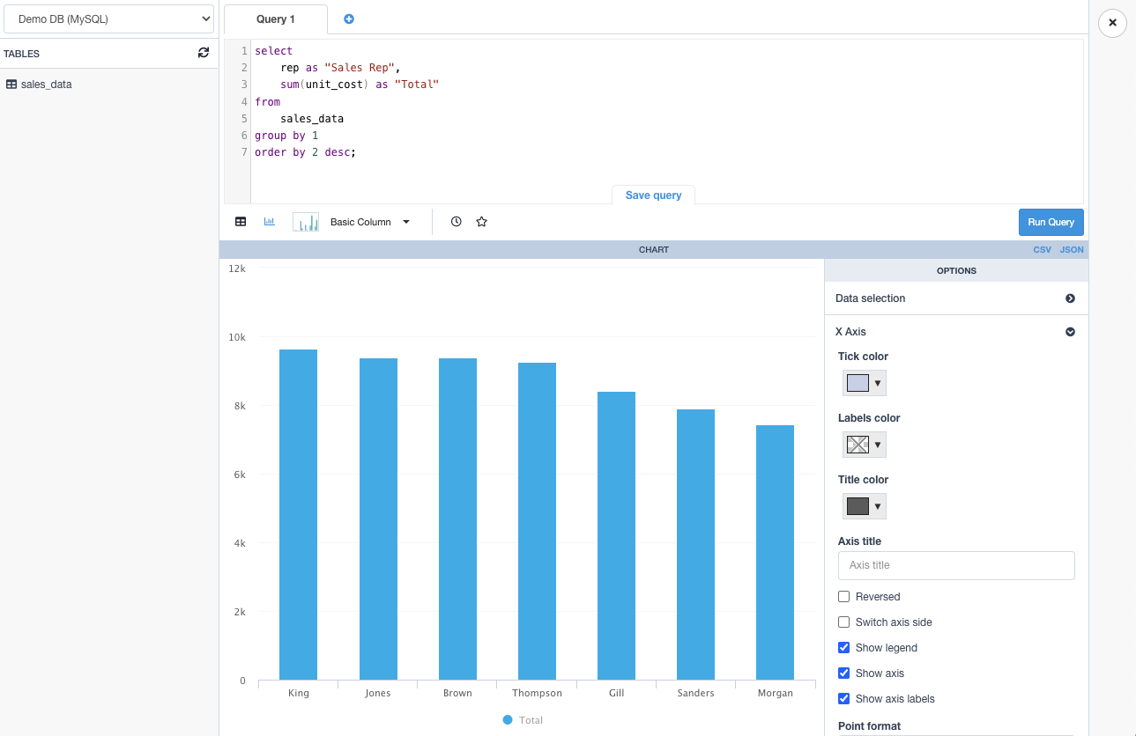Click the Brown x-axis label

[457, 694]
